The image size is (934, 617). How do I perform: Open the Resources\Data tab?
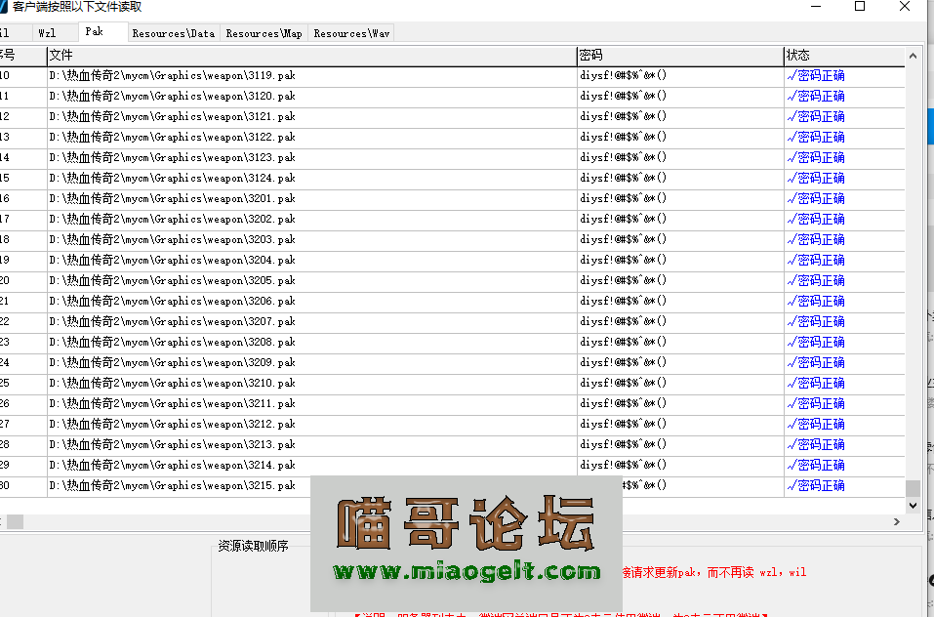173,32
